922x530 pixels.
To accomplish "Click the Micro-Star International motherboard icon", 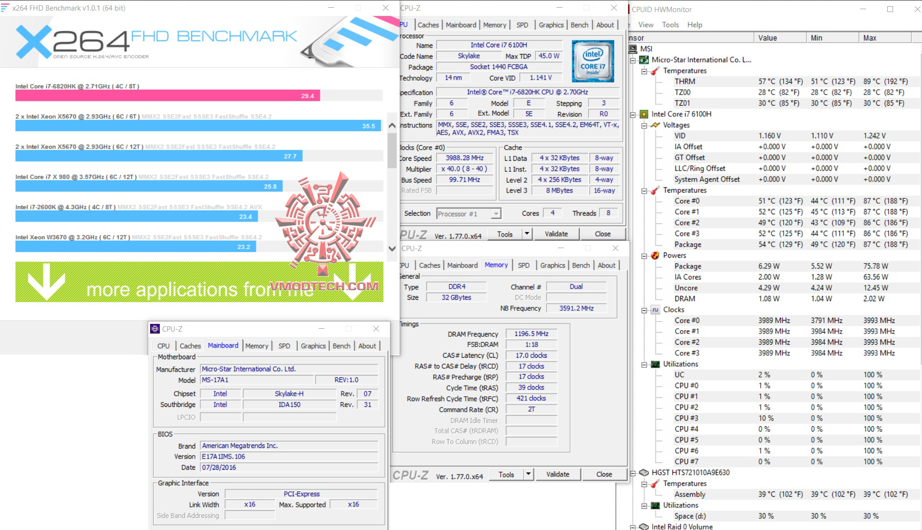I will coord(644,60).
